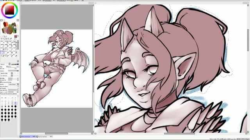
Task: Choose the Brush tool in tool tray
Action: [11, 42]
